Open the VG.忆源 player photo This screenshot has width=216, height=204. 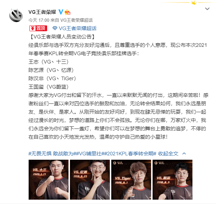(x=90, y=180)
